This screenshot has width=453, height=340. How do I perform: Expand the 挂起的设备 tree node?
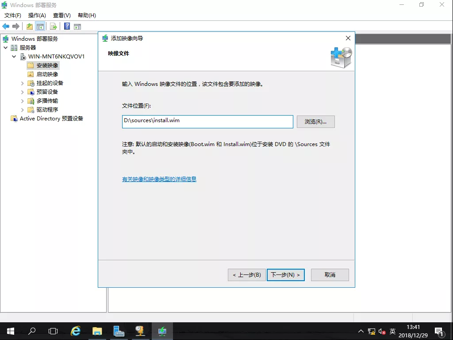point(23,83)
